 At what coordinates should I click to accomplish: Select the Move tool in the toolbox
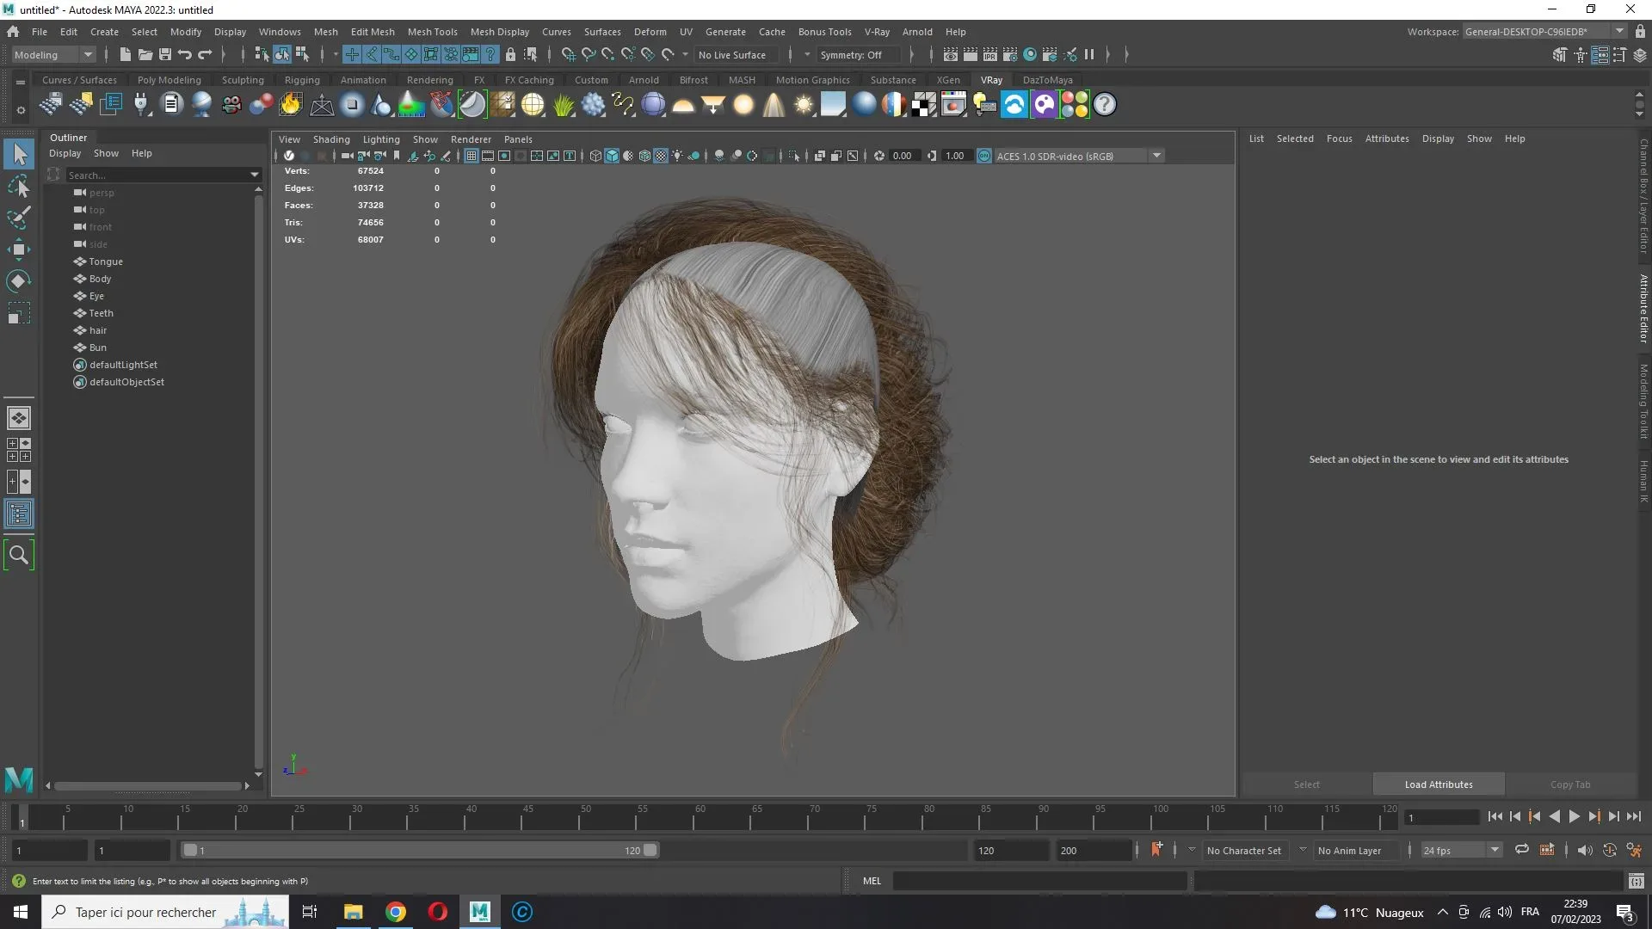tap(19, 249)
